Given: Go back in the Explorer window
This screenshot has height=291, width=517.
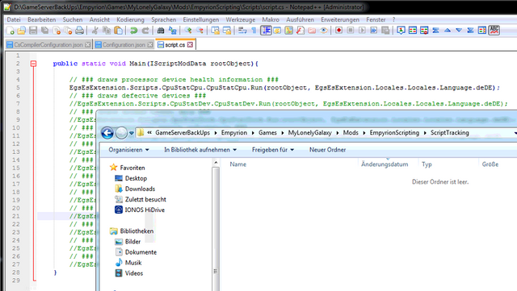Looking at the screenshot, I should click(107, 133).
